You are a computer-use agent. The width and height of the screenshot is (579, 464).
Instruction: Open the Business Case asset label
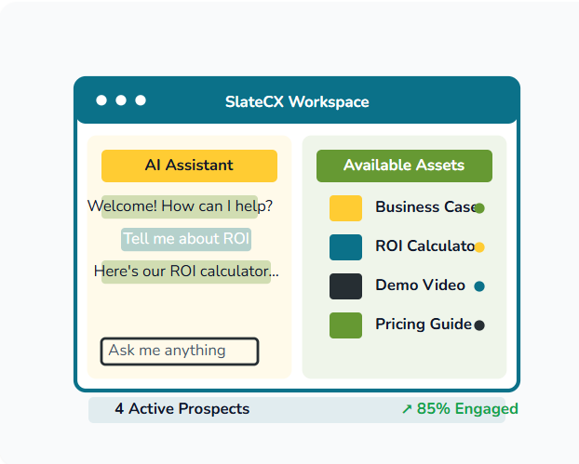click(x=424, y=207)
